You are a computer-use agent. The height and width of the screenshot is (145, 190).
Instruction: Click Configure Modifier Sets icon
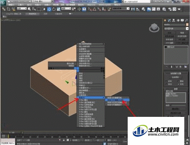(185, 67)
